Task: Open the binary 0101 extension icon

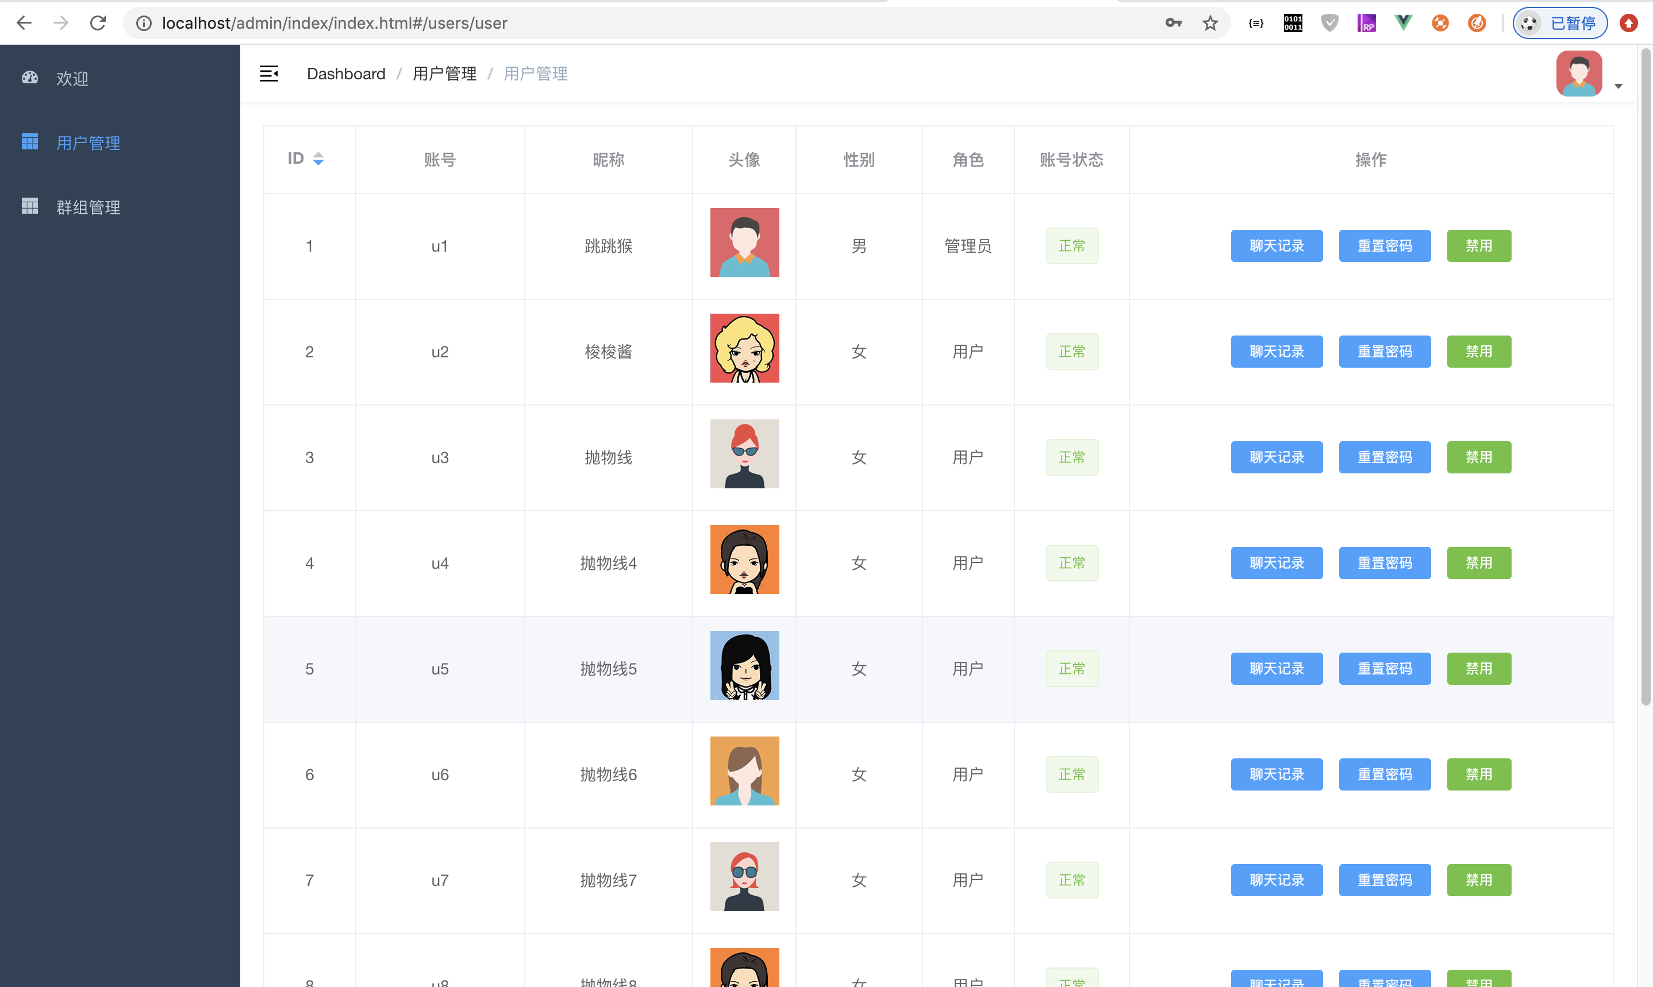Action: (x=1293, y=24)
